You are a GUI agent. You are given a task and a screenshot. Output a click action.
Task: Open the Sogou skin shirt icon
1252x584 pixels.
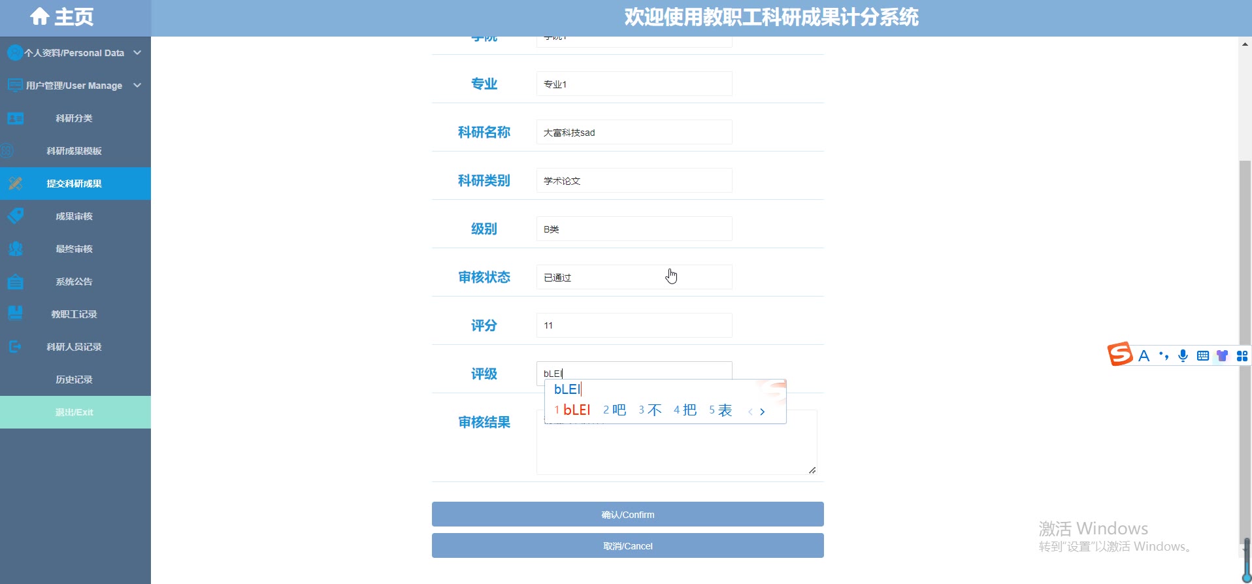click(1222, 356)
